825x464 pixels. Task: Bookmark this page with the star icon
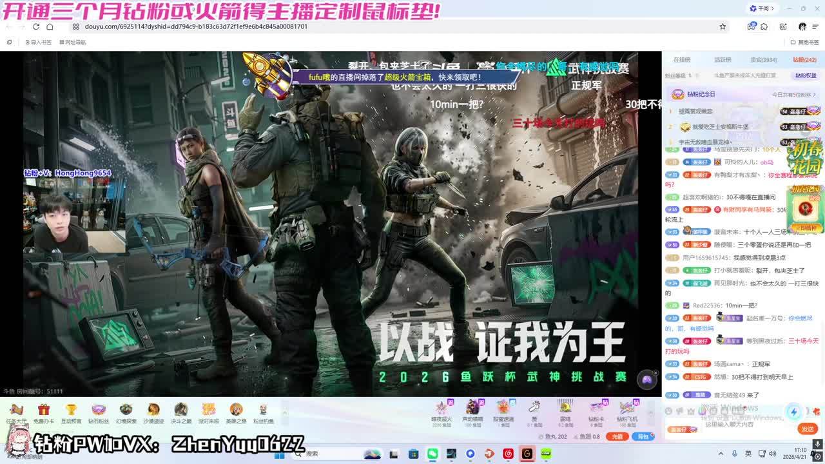(723, 26)
